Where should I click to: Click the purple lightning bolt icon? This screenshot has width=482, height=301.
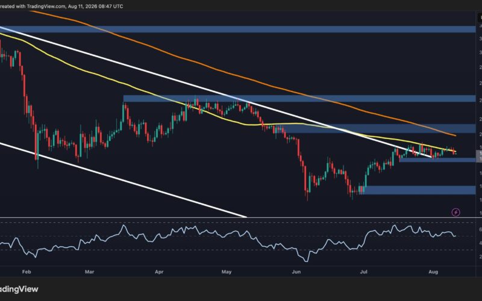pyautogui.click(x=455, y=212)
